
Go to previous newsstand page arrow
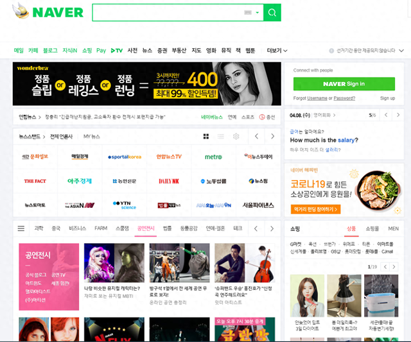click(257, 136)
